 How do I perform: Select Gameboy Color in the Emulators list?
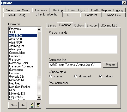coord(23,63)
